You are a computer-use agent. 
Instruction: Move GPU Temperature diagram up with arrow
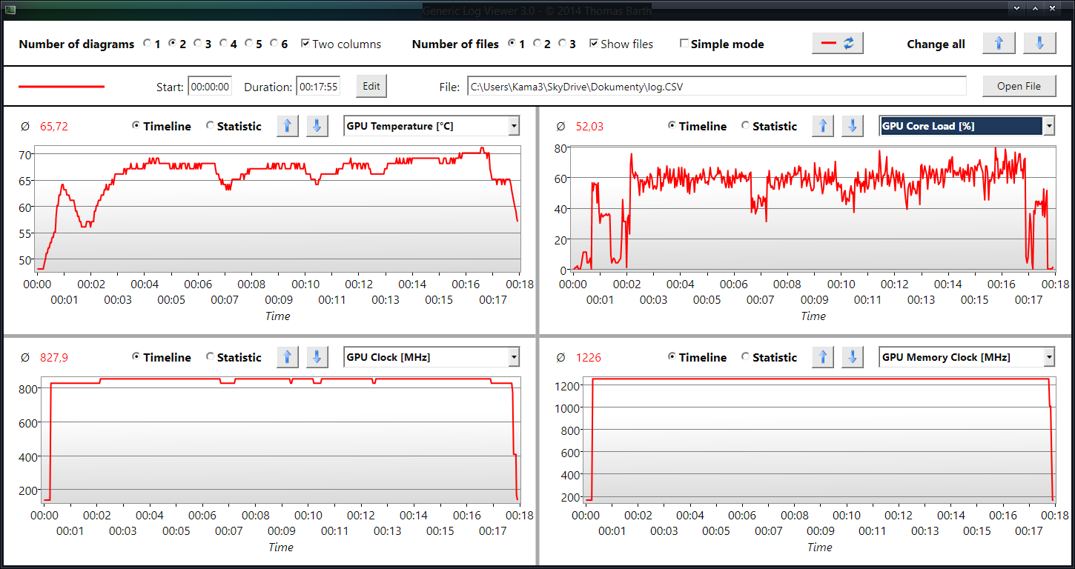click(x=288, y=126)
